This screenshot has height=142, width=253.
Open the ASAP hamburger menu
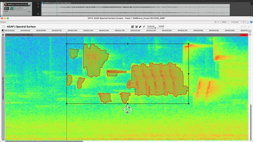tap(4, 26)
